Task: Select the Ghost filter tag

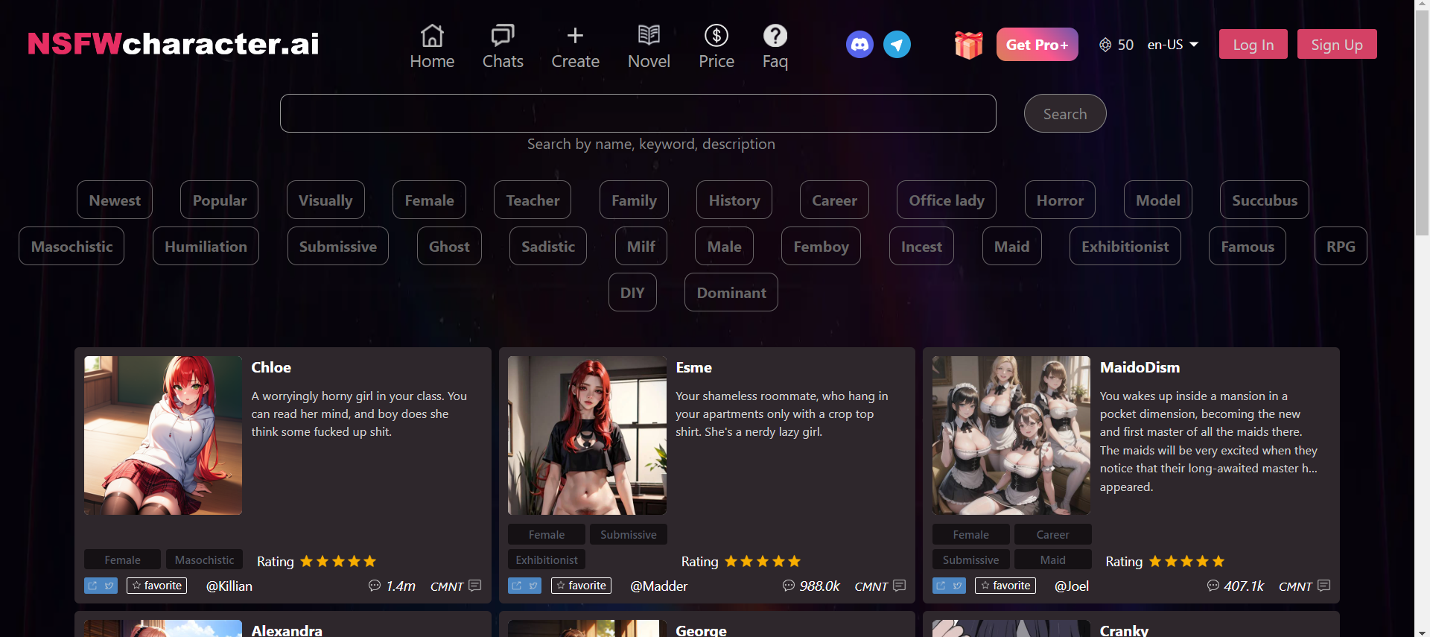Action: click(x=449, y=246)
